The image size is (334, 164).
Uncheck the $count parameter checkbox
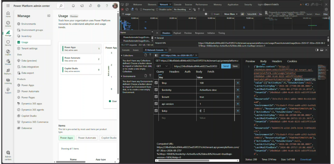[x=156, y=97]
